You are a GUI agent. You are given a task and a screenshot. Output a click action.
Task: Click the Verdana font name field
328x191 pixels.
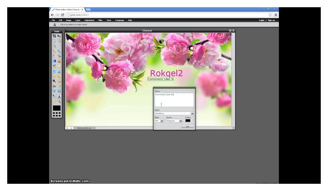click(173, 113)
